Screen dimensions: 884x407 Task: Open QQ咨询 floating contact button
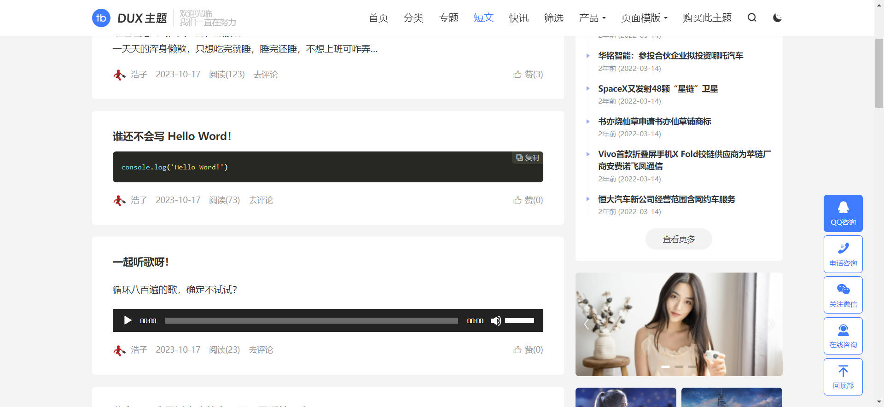pyautogui.click(x=843, y=213)
